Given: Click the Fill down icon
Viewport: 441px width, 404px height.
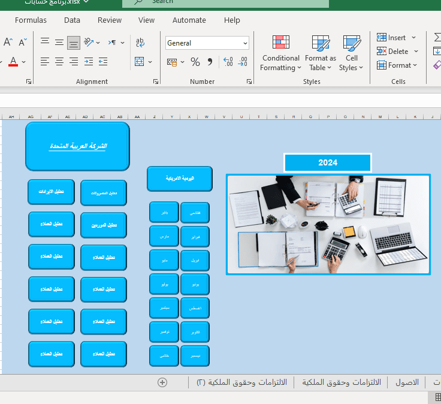Looking at the screenshot, I should 437,51.
